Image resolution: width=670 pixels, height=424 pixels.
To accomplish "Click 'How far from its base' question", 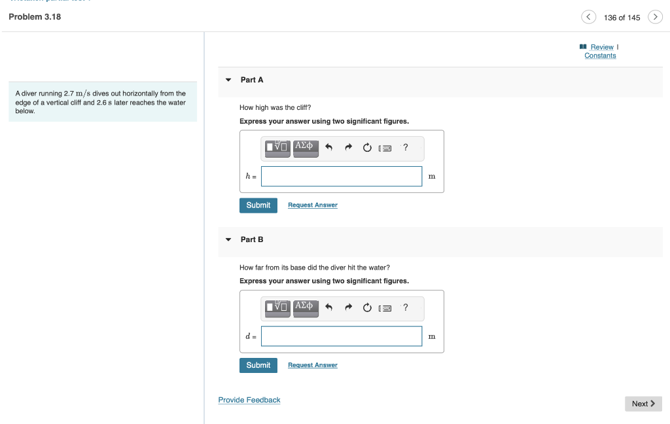I will [x=315, y=268].
